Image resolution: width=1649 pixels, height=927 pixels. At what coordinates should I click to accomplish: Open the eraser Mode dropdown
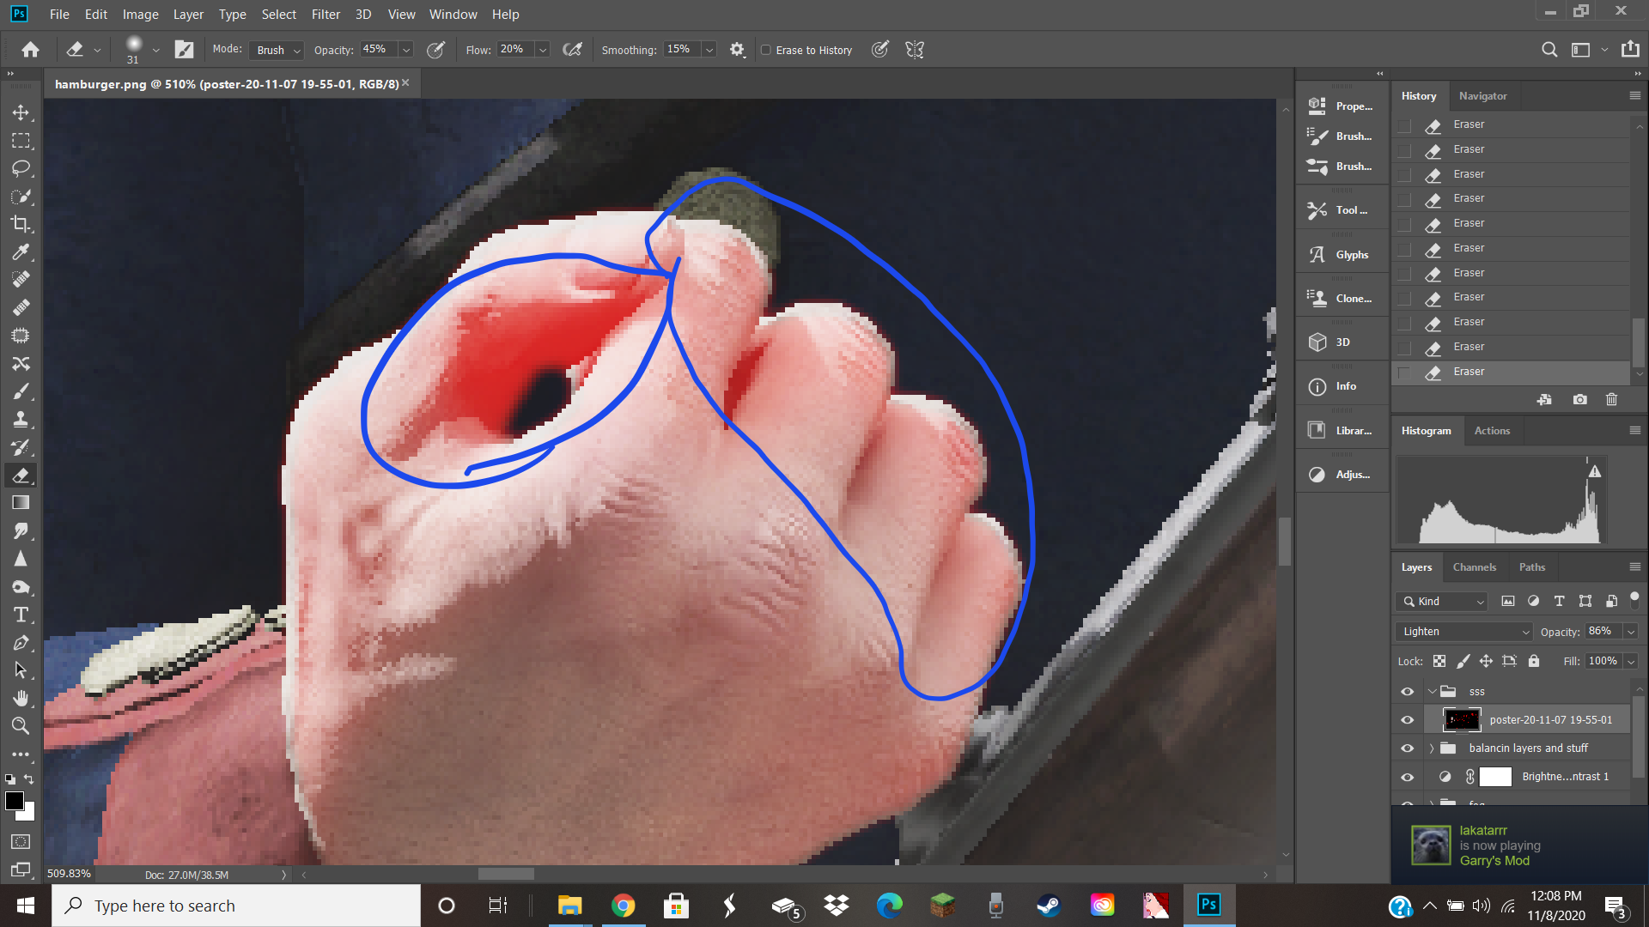277,50
